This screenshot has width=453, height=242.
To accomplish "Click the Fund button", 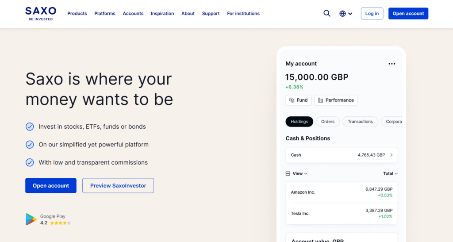I will (x=299, y=100).
